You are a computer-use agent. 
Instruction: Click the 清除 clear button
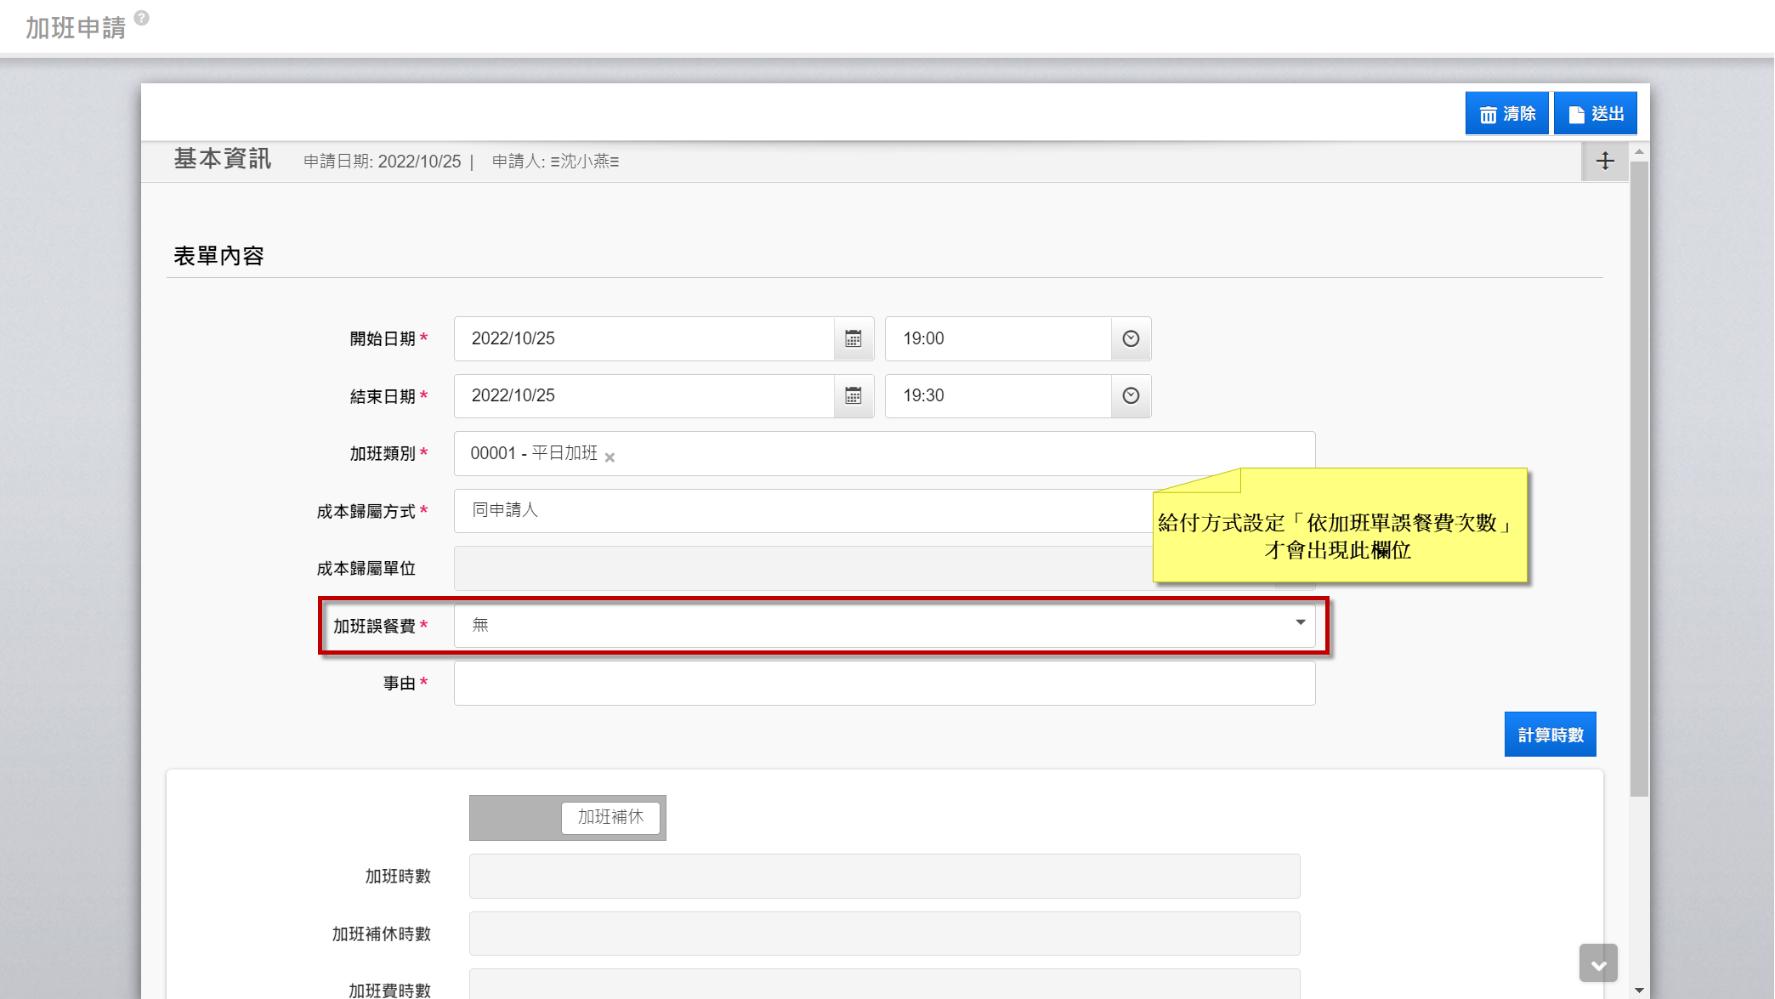tap(1506, 114)
